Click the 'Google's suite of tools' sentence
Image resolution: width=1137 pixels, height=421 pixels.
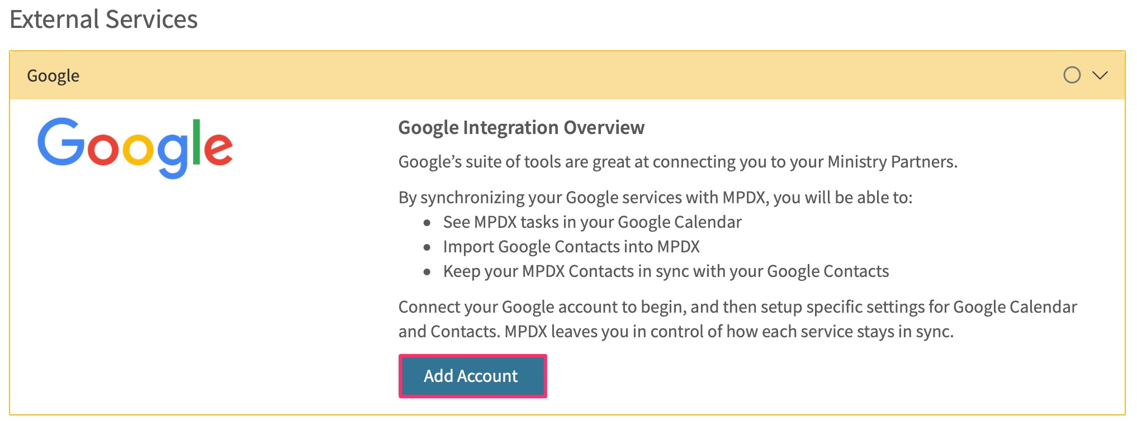[x=678, y=162]
